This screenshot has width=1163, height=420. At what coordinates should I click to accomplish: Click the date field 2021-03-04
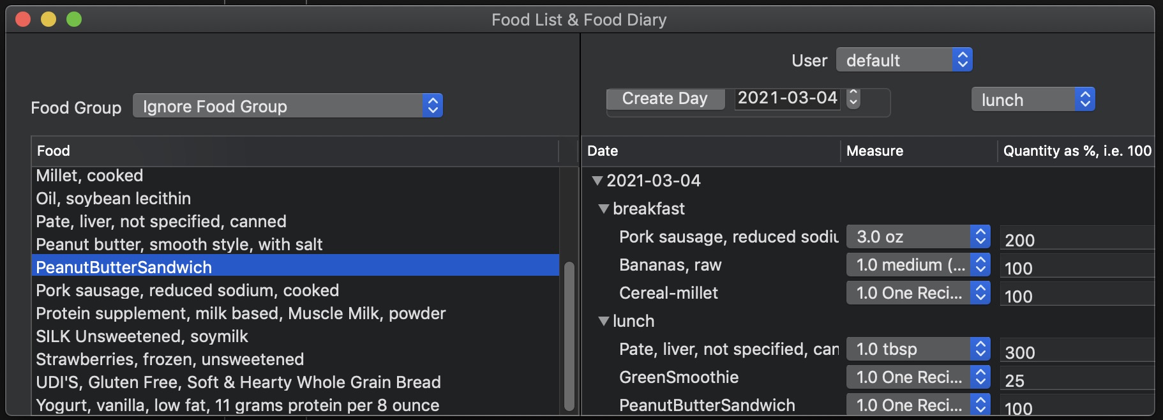[x=787, y=98]
